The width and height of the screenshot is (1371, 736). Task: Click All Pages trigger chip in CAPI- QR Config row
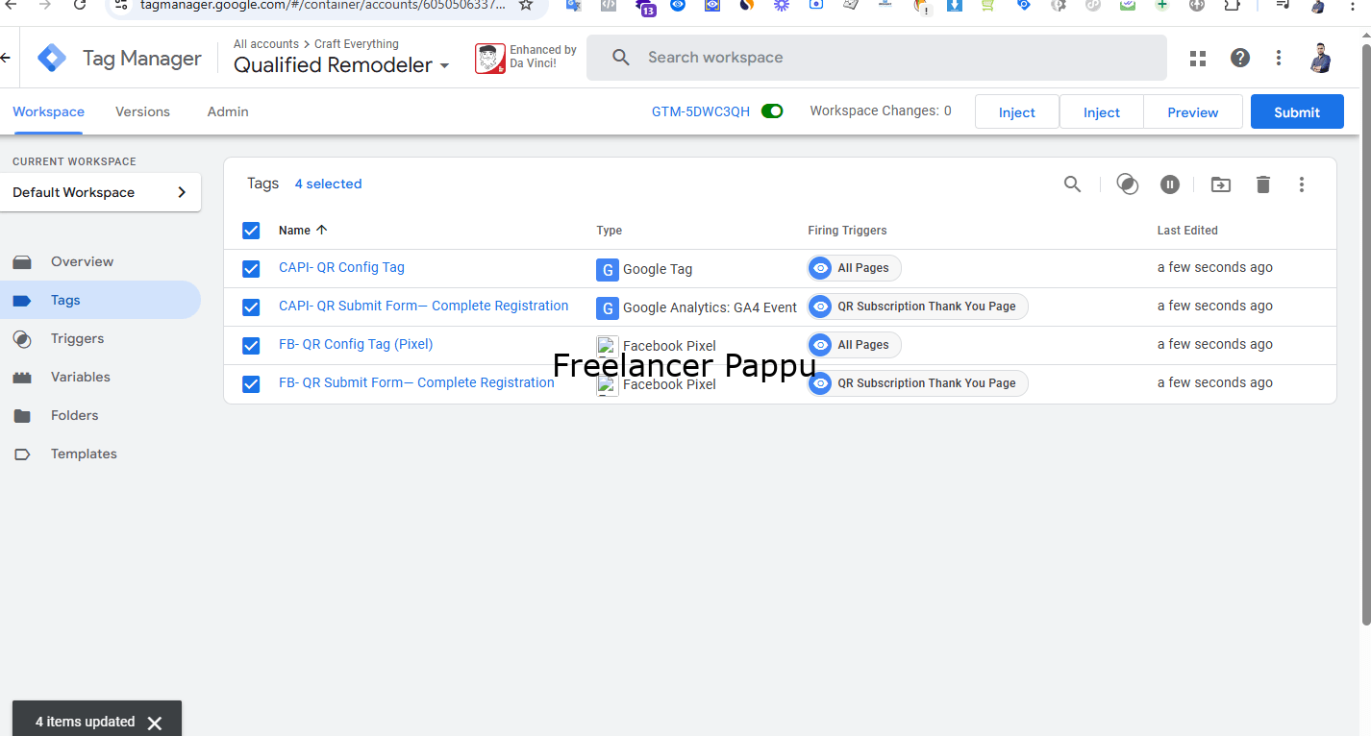click(x=854, y=268)
